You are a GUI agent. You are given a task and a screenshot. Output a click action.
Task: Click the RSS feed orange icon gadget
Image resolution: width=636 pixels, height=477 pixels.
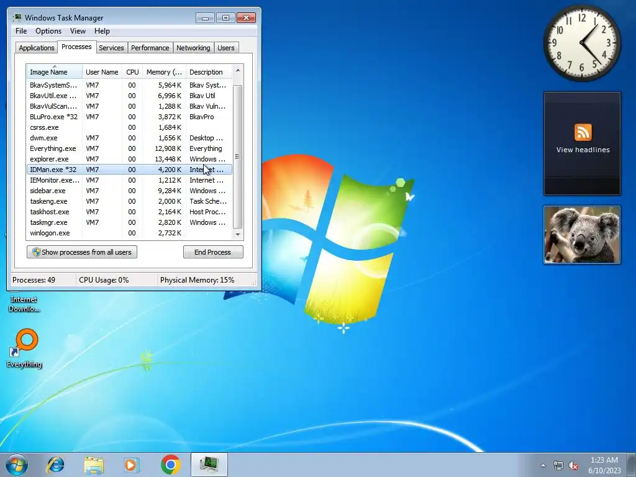(x=583, y=133)
